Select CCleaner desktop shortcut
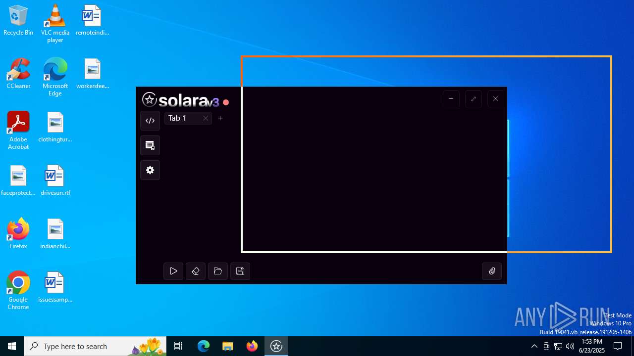 pyautogui.click(x=18, y=74)
